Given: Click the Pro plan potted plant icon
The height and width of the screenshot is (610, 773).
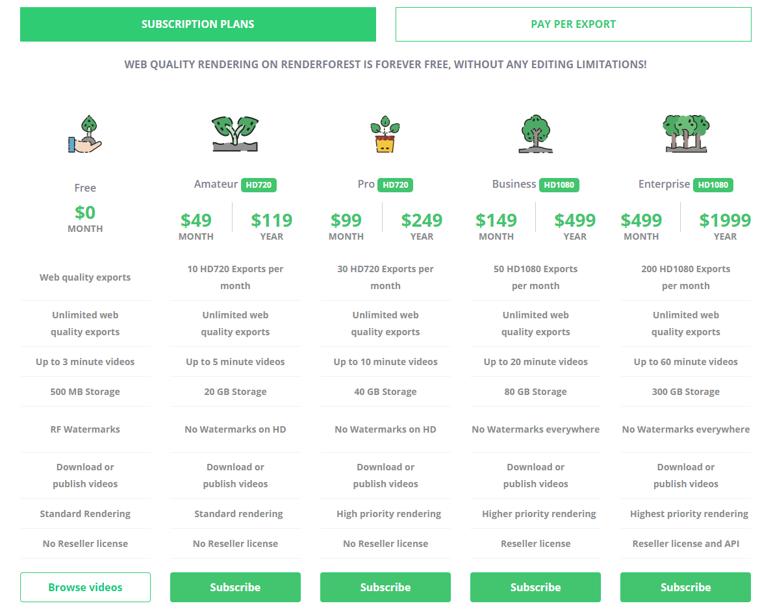Looking at the screenshot, I should click(x=385, y=134).
